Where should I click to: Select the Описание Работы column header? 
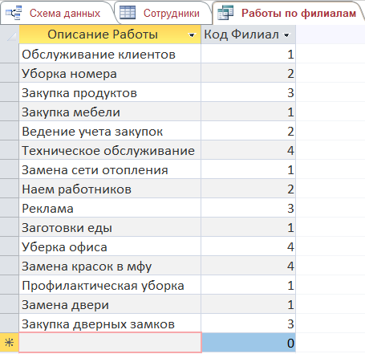coord(110,35)
